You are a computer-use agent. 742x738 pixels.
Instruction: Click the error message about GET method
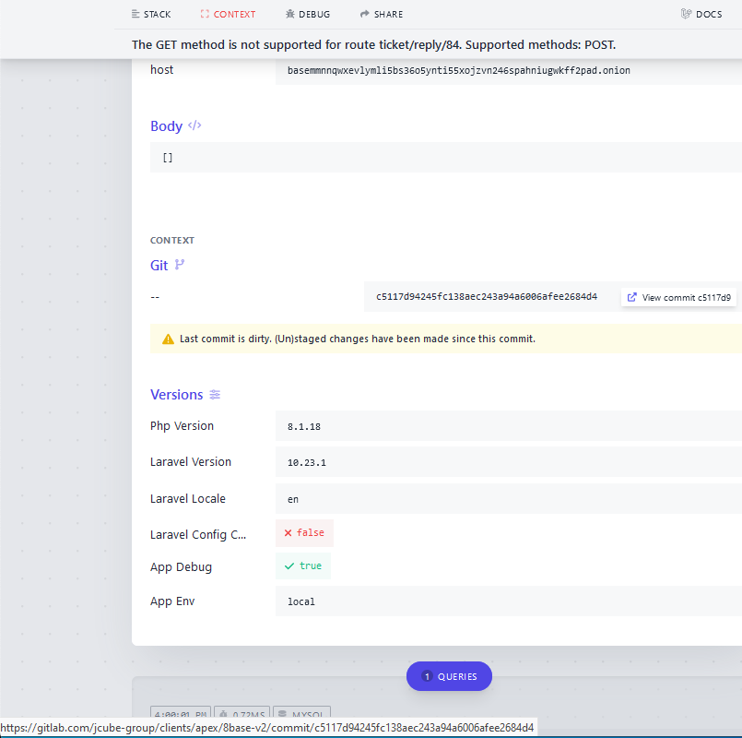point(374,44)
